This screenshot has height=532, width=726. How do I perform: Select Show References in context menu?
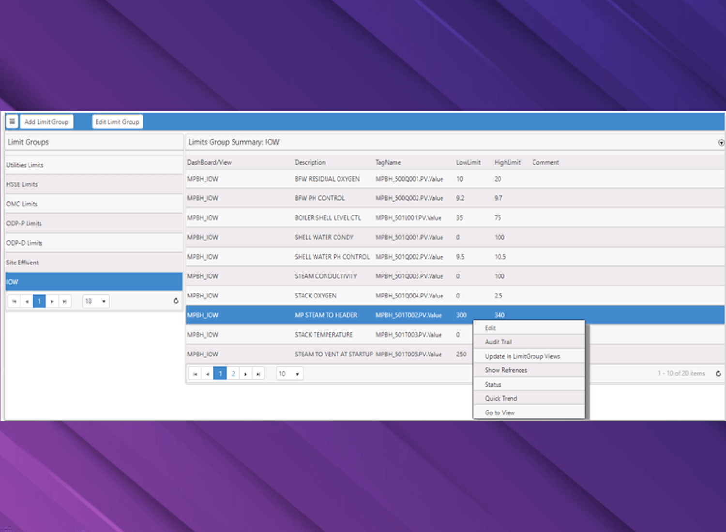(x=506, y=370)
